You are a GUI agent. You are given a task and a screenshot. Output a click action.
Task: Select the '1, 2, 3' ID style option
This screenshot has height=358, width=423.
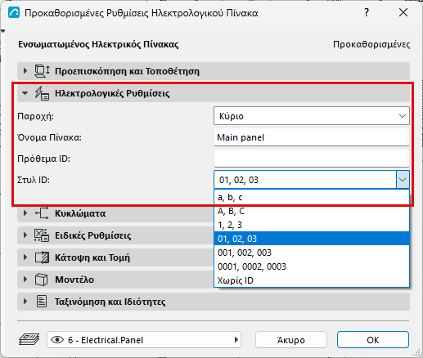pyautogui.click(x=312, y=225)
